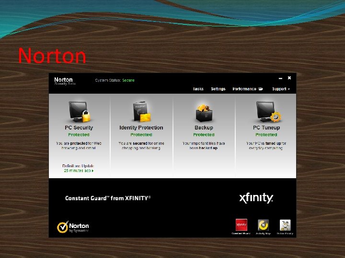
Task: Click the Definitions Update label
Action: tap(78, 166)
